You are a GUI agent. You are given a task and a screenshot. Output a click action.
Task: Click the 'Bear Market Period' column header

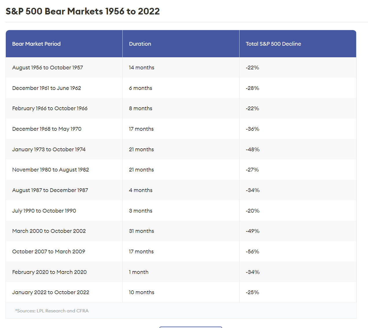(x=36, y=44)
